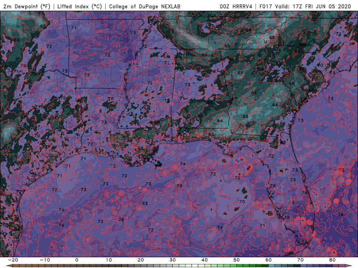Click the right arrow end of color bar

349,266
